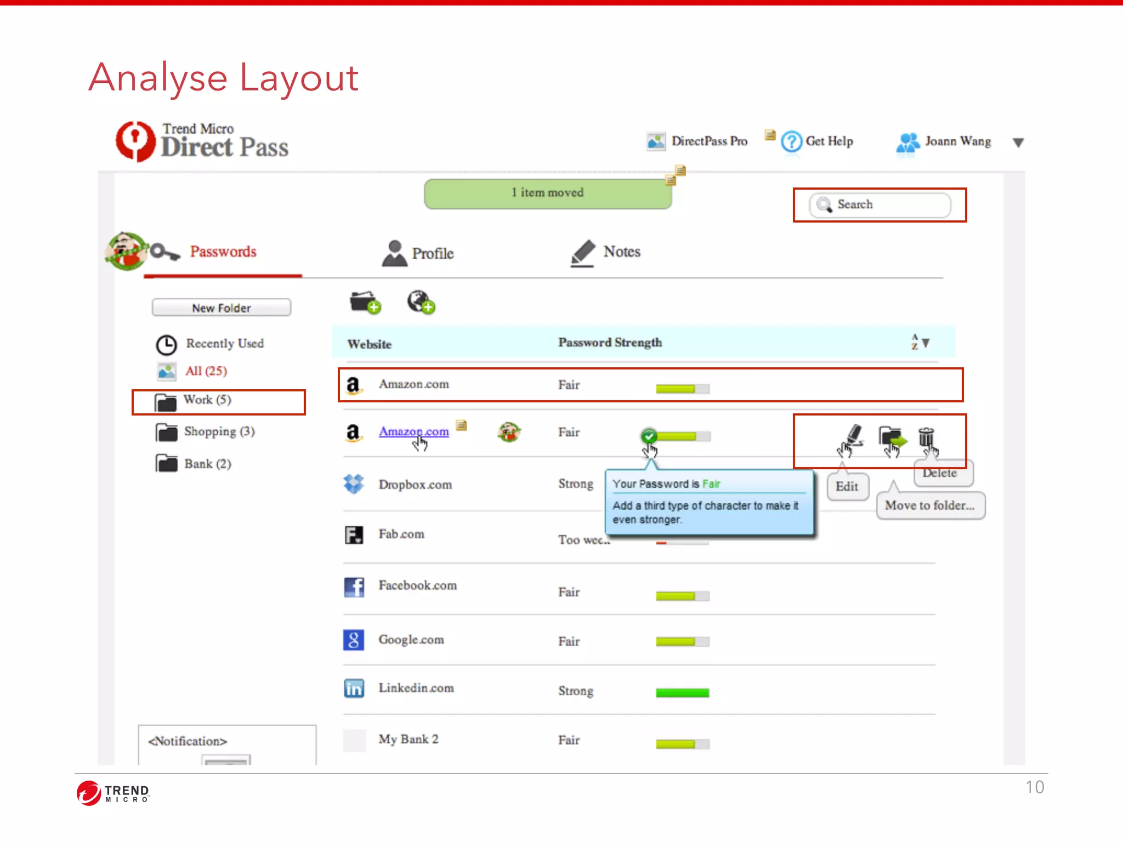Click the clock icon for Recently Used
The width and height of the screenshot is (1123, 842).
166,345
